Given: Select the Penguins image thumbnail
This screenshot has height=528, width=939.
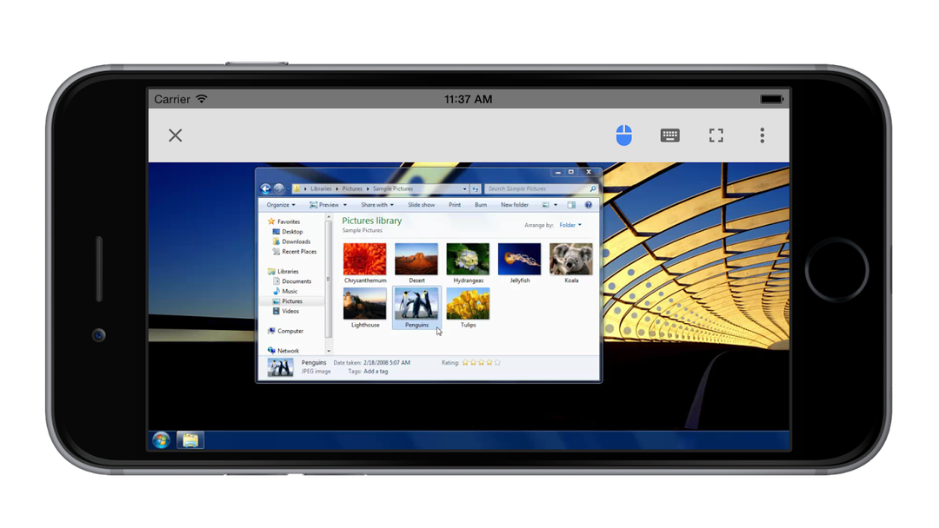Looking at the screenshot, I should (416, 304).
